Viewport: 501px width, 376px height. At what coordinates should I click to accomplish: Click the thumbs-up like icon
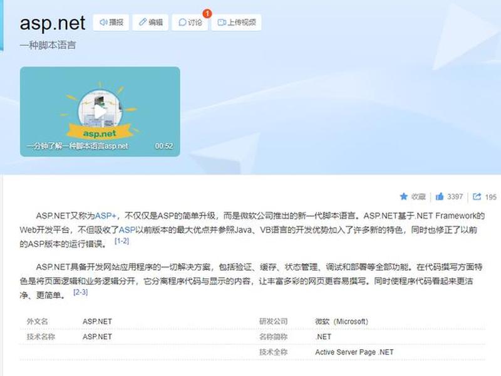pyautogui.click(x=440, y=196)
